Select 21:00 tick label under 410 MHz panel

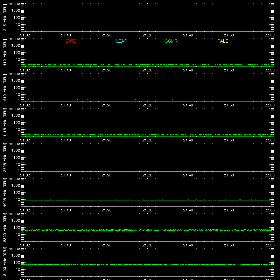click(x=25, y=70)
